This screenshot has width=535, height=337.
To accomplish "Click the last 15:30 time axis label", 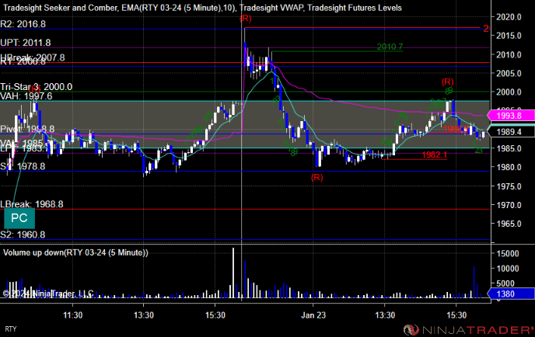I will [456, 315].
